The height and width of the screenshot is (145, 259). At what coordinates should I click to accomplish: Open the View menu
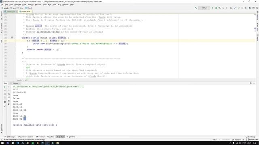[11, 4]
